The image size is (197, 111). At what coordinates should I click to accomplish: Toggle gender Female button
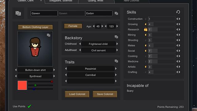click(x=73, y=26)
